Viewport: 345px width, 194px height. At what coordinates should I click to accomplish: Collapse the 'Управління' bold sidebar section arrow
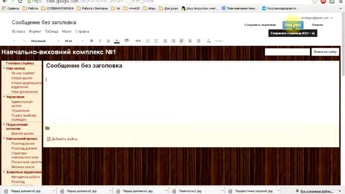[4, 97]
